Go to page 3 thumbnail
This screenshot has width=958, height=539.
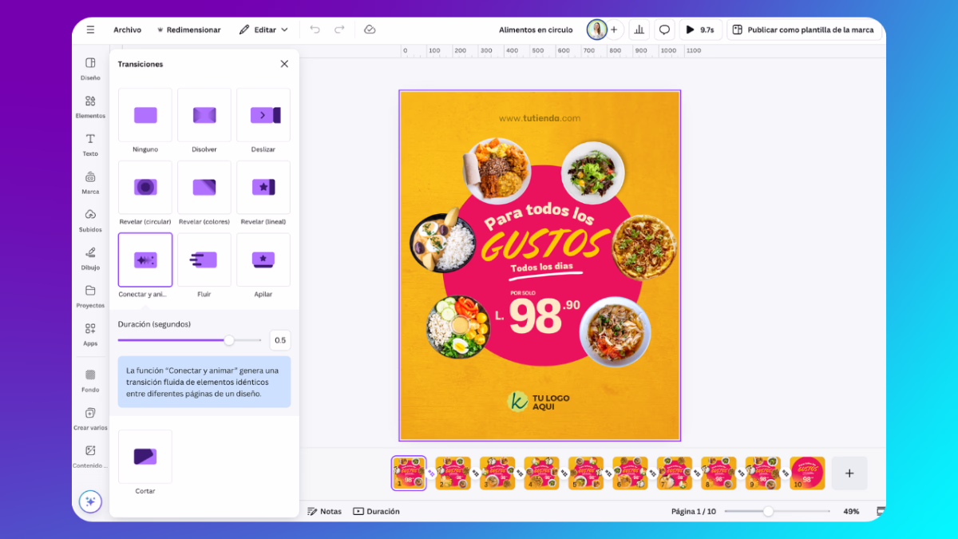(x=497, y=473)
